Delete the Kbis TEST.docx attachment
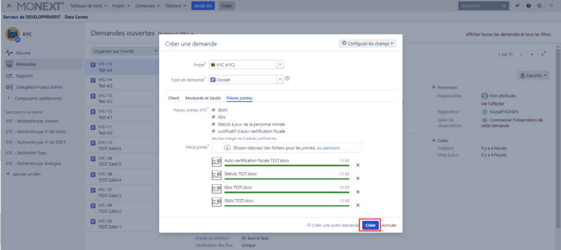This screenshot has height=250, width=561. 357,192
